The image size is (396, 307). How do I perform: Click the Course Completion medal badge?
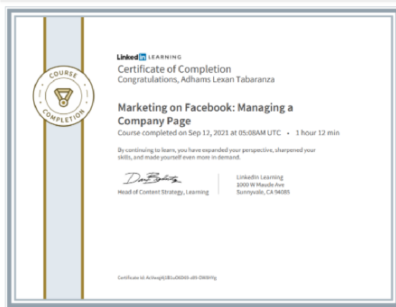(64, 96)
